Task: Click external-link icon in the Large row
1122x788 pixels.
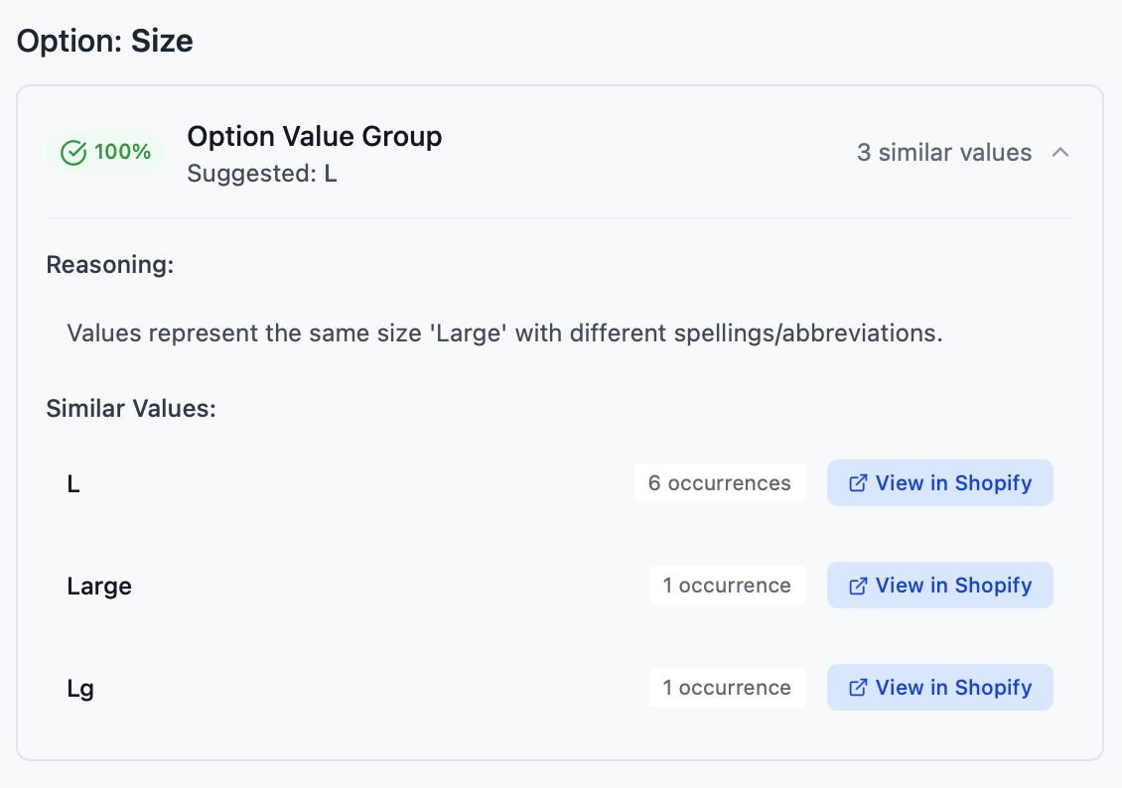Action: 858,586
